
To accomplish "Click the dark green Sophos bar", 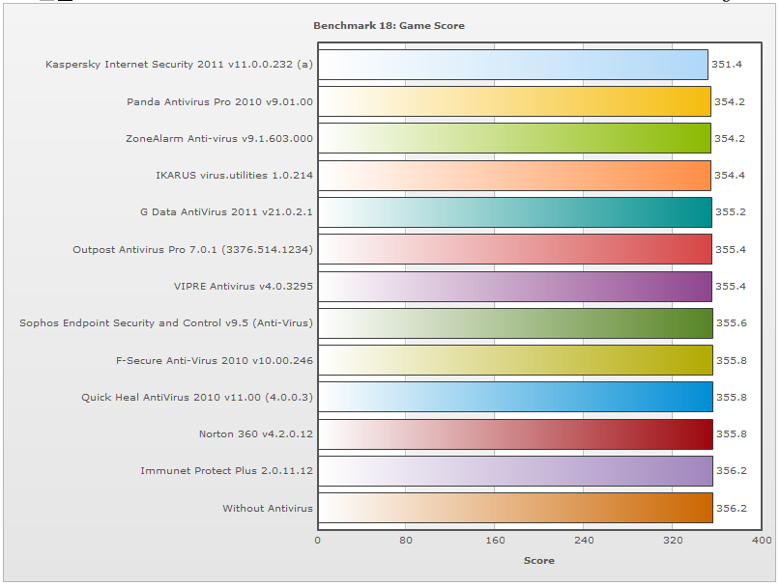I will [515, 323].
